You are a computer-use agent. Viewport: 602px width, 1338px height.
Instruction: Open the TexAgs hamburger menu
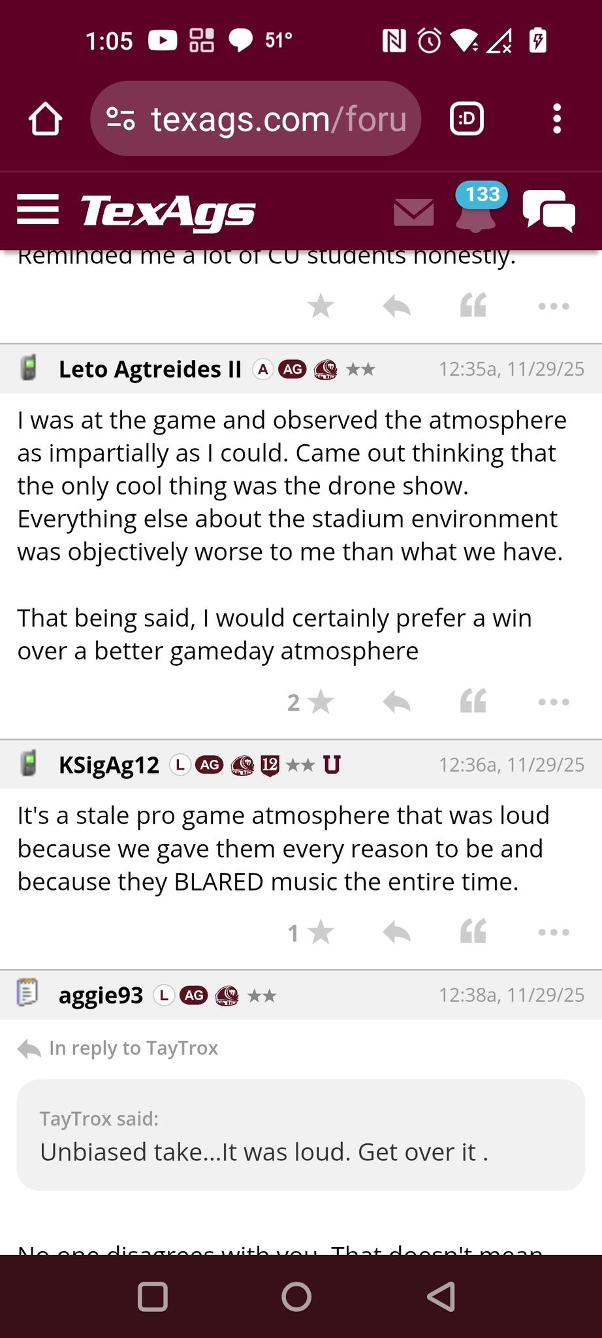pyautogui.click(x=38, y=210)
